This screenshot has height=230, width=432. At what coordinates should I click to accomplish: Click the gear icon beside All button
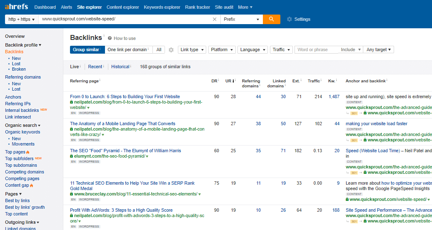[171, 50]
